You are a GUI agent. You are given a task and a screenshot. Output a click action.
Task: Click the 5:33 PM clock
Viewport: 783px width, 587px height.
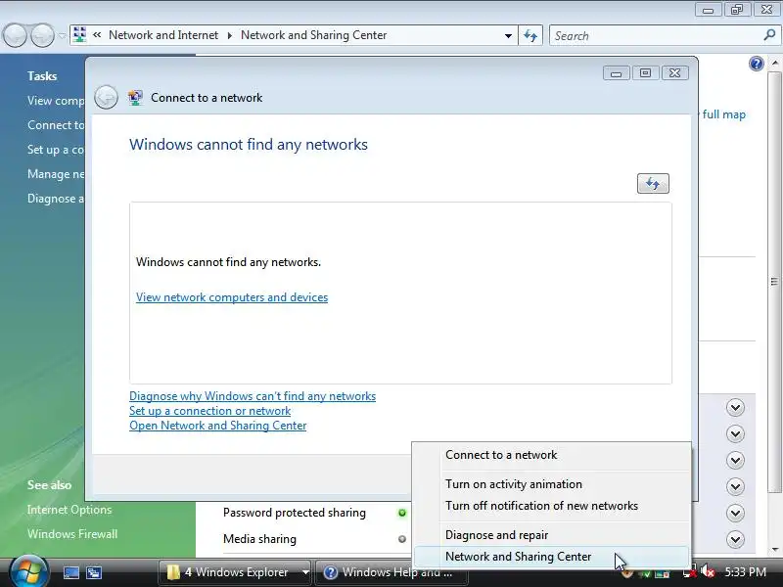pos(746,572)
